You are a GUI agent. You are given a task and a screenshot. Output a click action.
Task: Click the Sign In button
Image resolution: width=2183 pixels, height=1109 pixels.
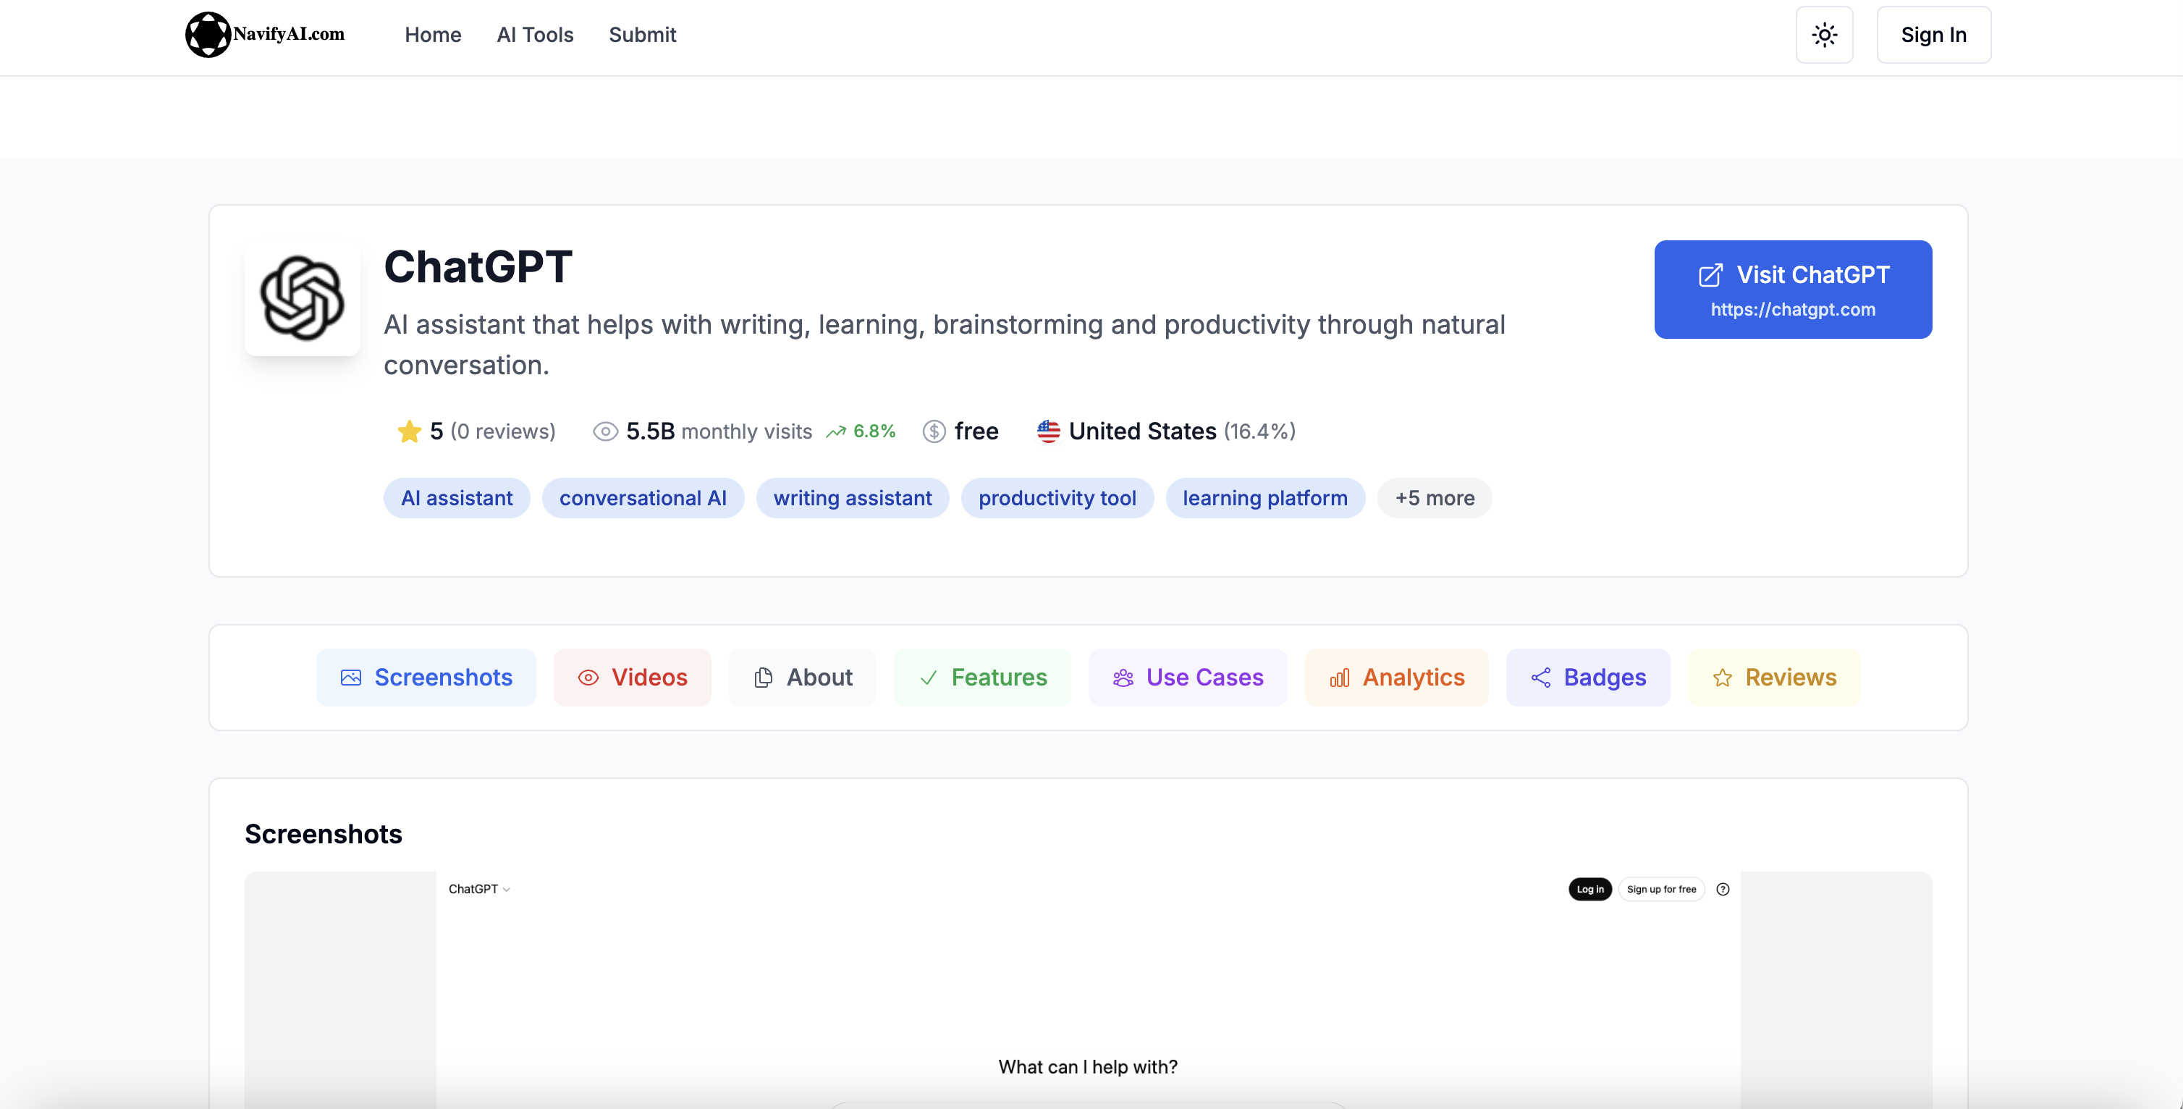coord(1934,35)
